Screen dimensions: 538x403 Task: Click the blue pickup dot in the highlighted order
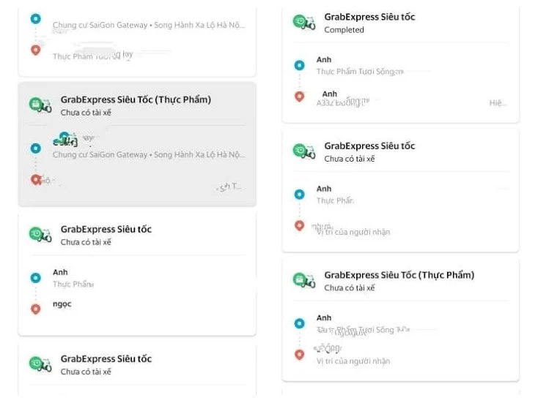[36, 148]
